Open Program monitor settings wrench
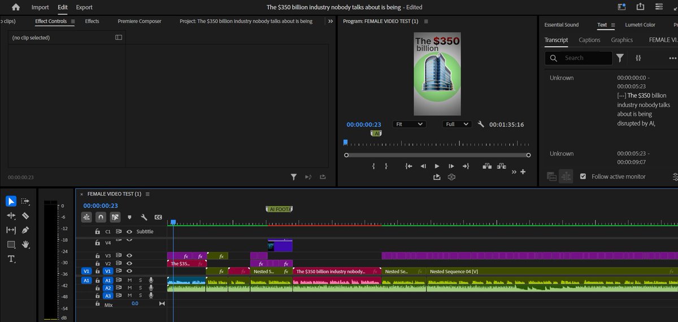The height and width of the screenshot is (322, 678). click(x=481, y=124)
